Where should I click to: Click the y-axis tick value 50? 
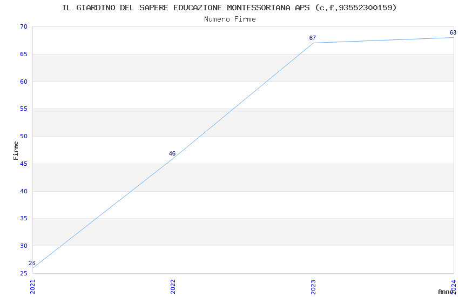(24, 137)
